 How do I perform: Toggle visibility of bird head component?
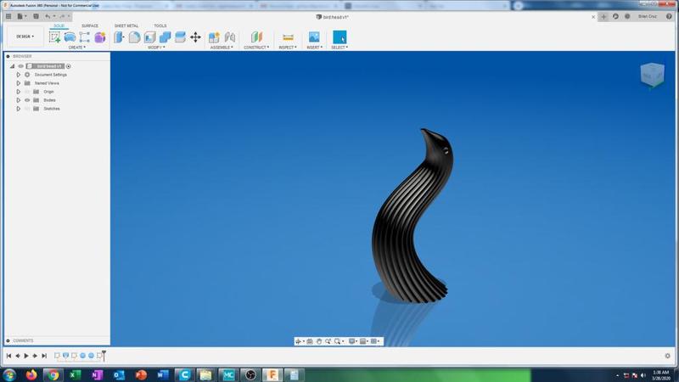coord(20,66)
